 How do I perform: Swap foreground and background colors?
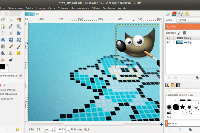[7, 65]
